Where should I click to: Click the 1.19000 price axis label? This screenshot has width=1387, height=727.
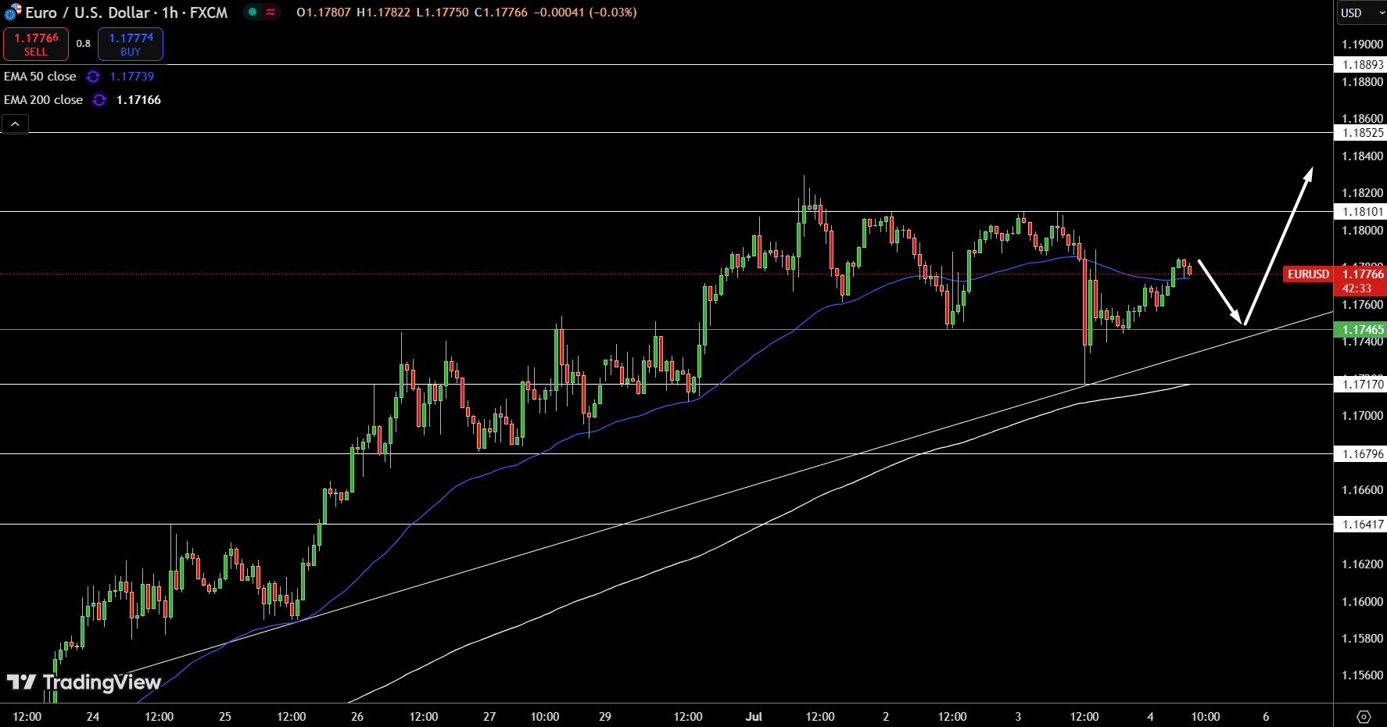1362,45
